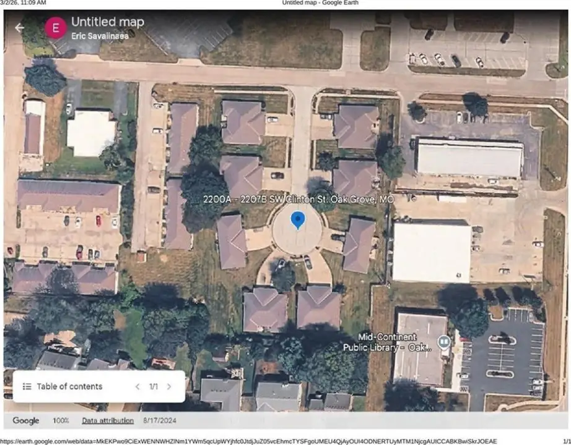This screenshot has width=571, height=445.
Task: Click the earth.google.com URL at page bottom
Action: tap(248, 441)
